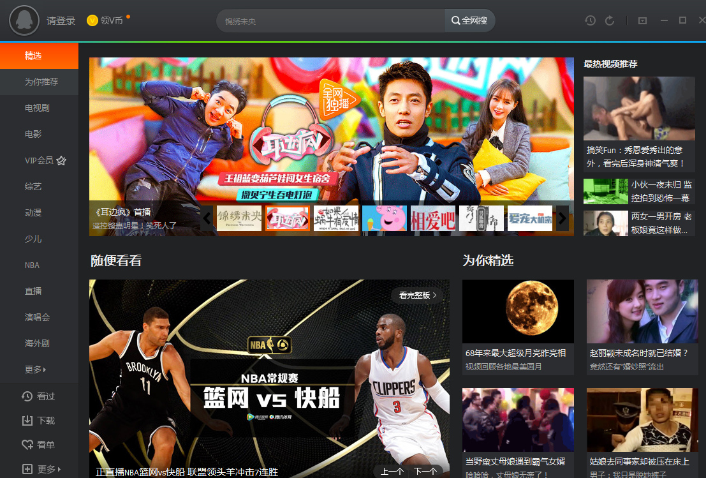Go to 电影 category
The height and width of the screenshot is (478, 706).
[39, 134]
